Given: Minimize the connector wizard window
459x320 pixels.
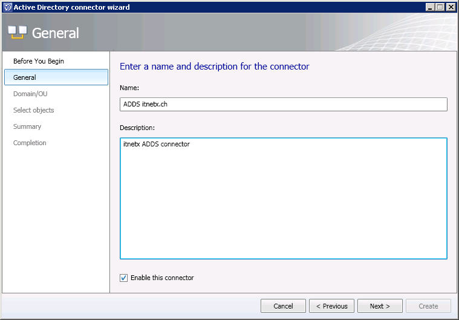Looking at the screenshot, I should pyautogui.click(x=430, y=7).
